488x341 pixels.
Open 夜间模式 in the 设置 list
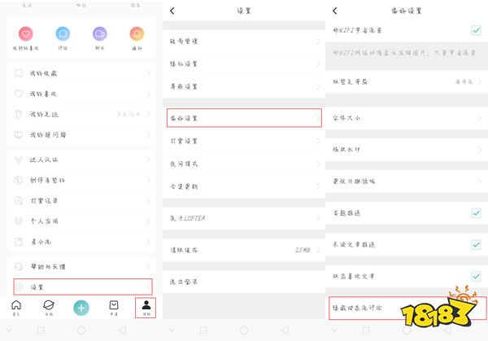click(244, 164)
